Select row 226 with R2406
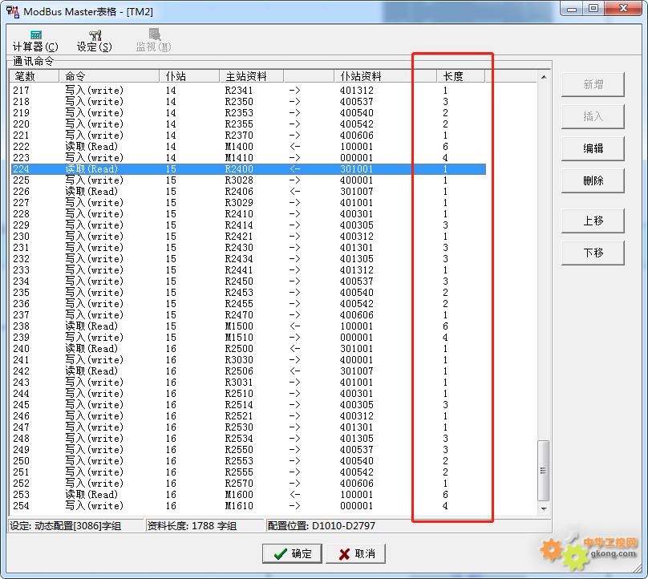 click(248, 192)
